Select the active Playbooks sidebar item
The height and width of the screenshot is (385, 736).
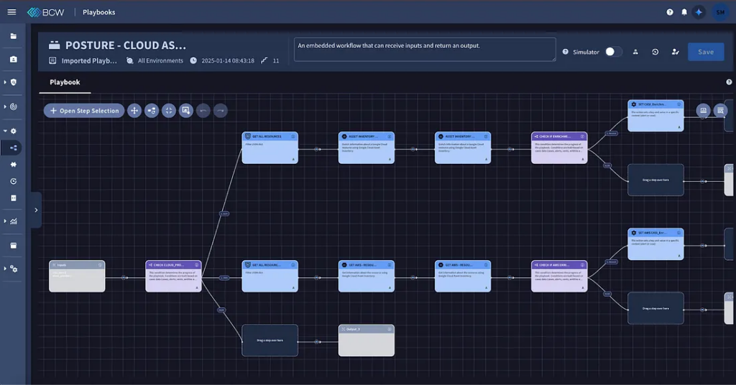click(x=13, y=148)
